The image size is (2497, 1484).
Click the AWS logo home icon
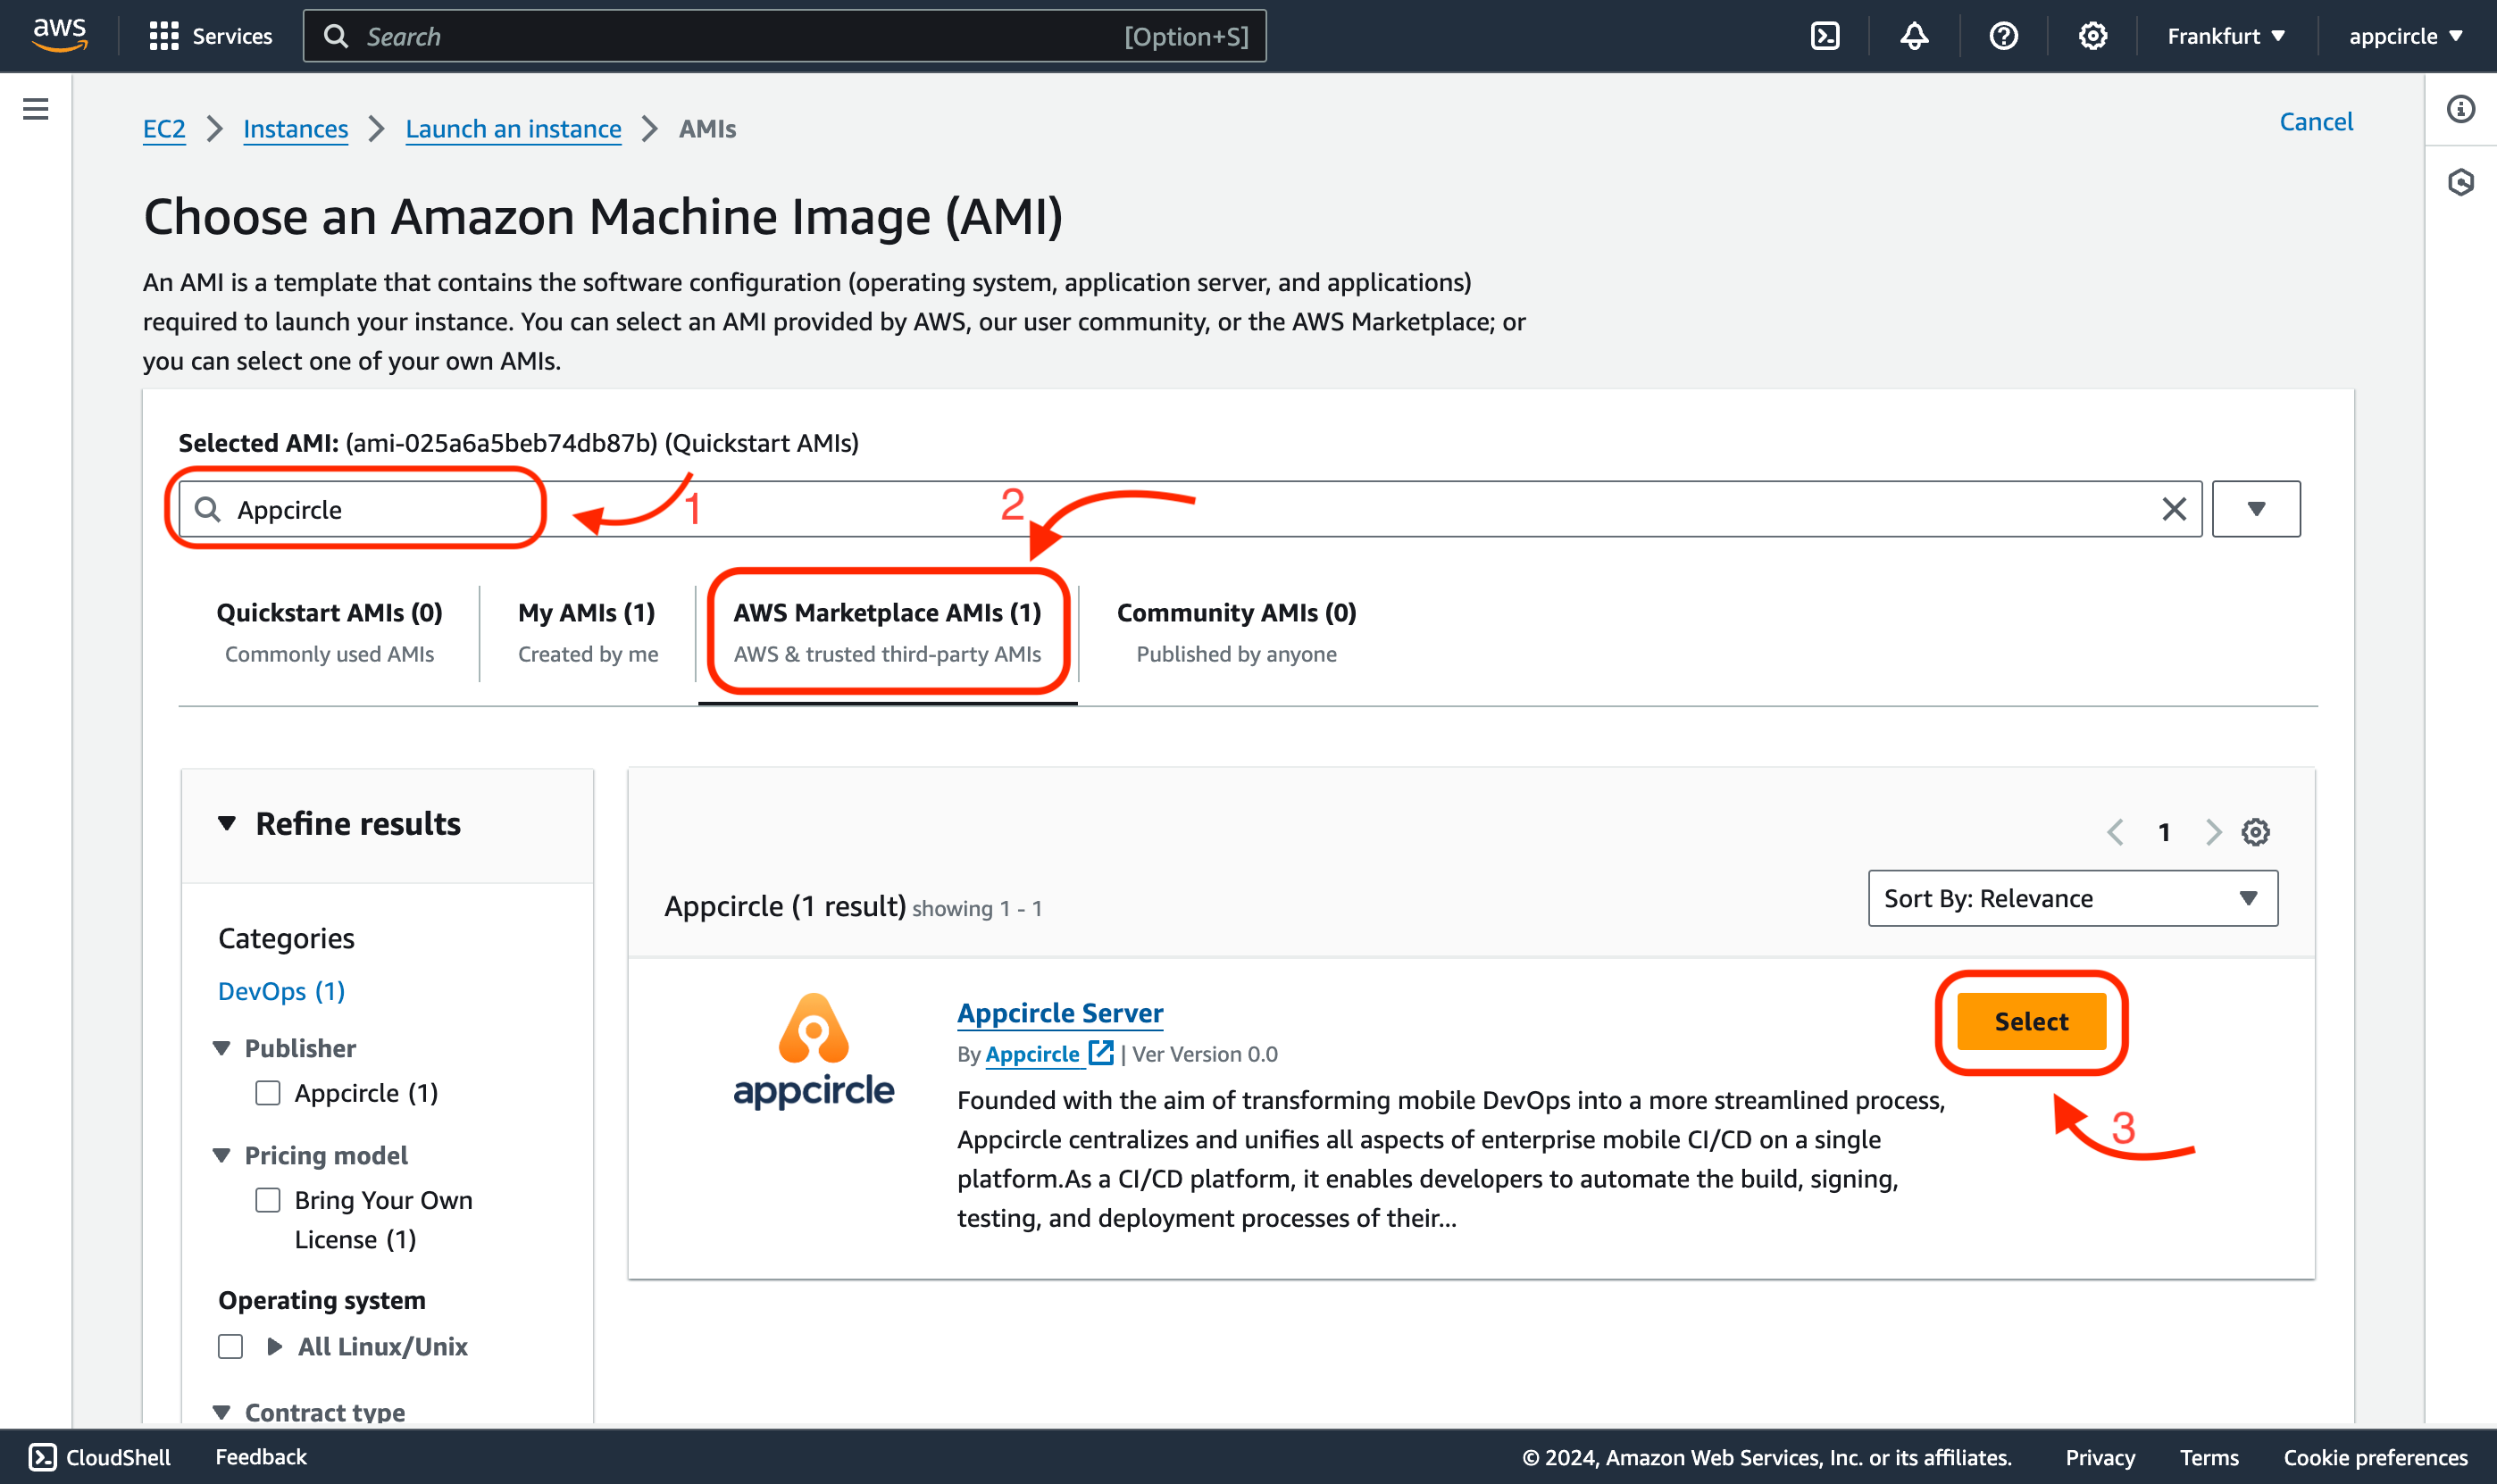[x=60, y=35]
